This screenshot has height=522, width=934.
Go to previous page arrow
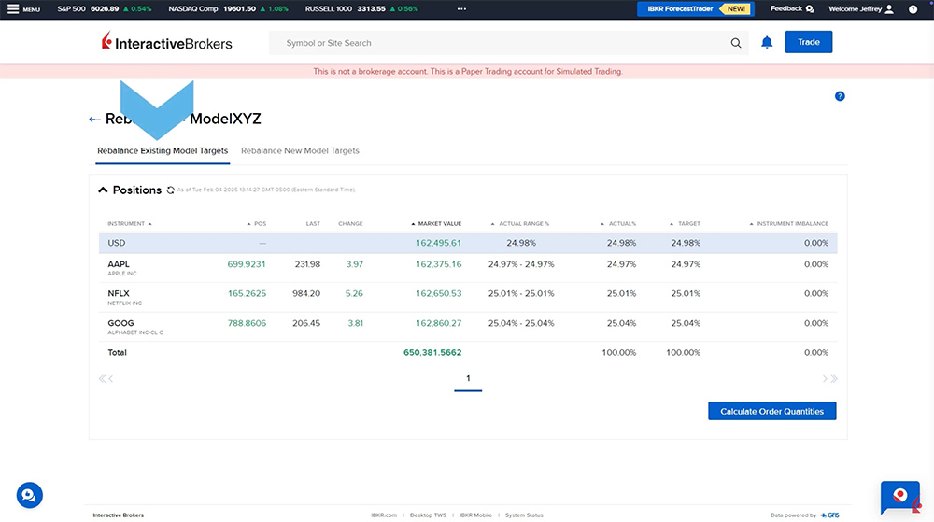pos(111,378)
